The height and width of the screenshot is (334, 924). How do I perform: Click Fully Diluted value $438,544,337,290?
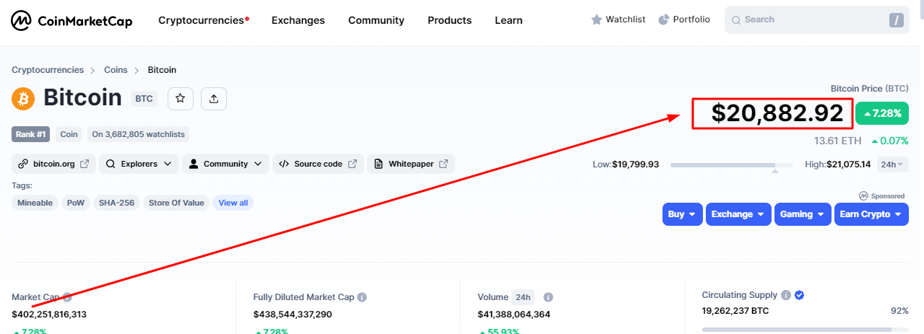pos(293,314)
